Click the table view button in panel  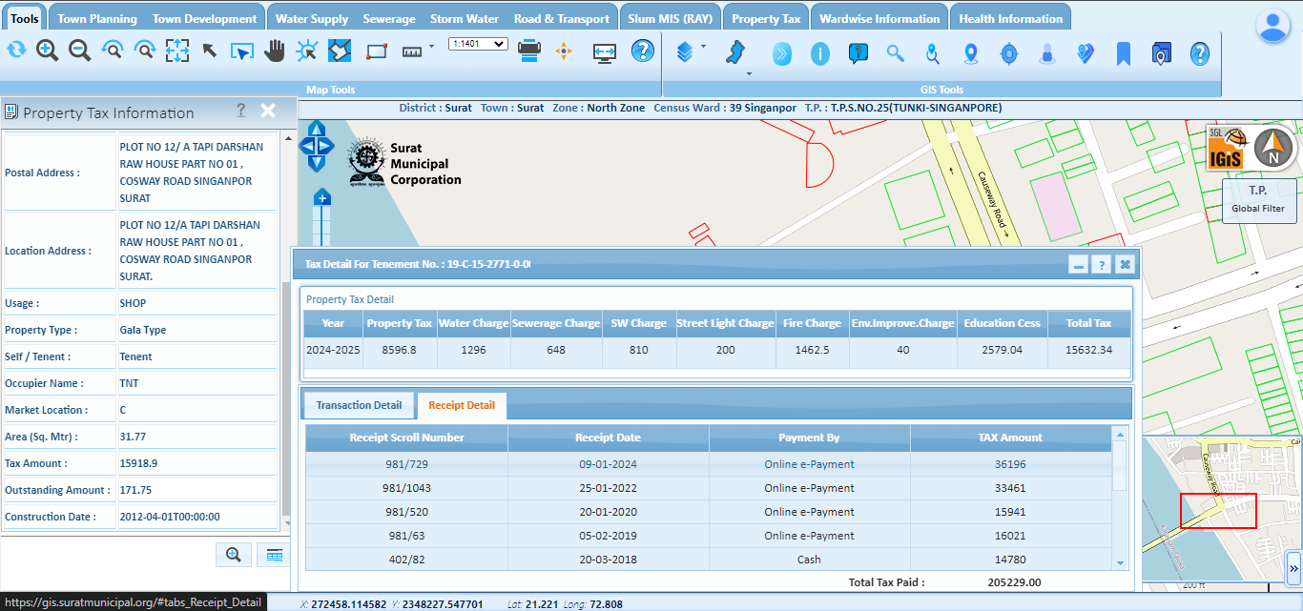273,554
